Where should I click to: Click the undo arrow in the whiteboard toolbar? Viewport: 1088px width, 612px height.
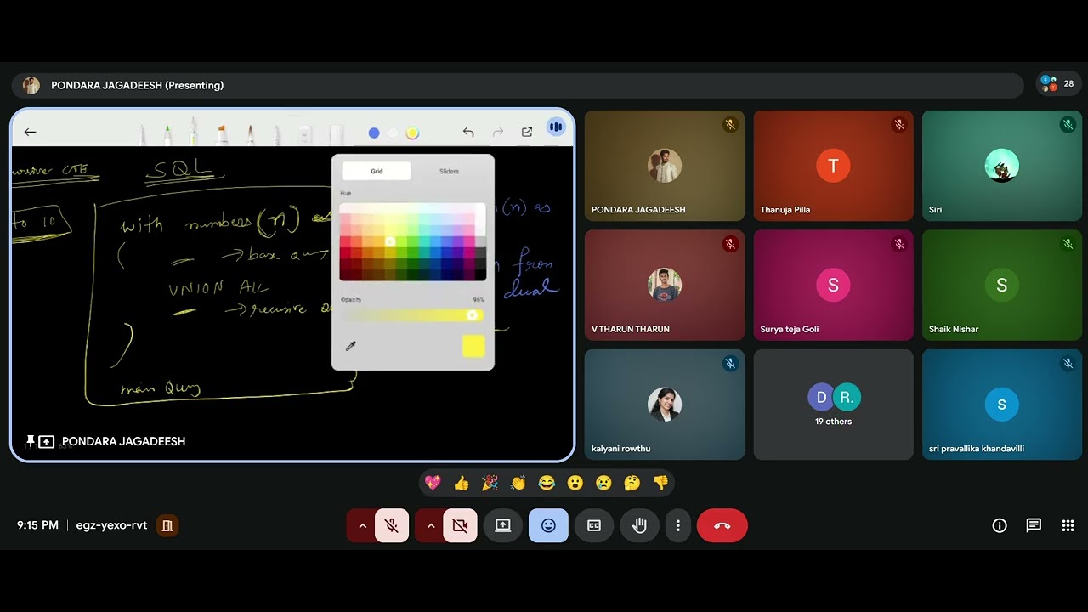[468, 132]
